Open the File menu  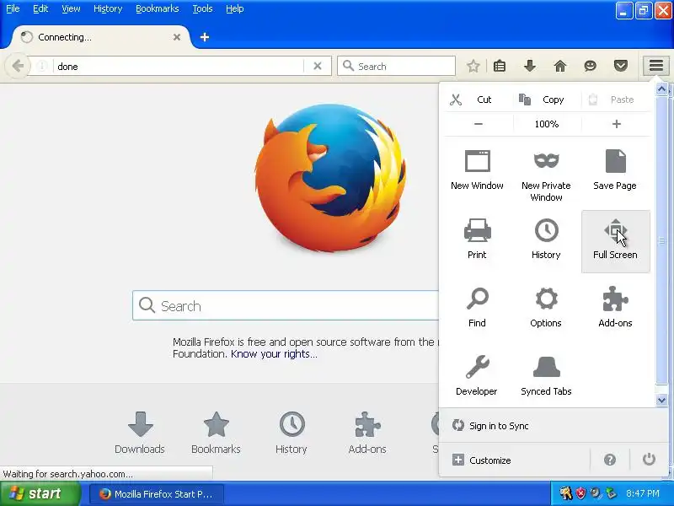point(13,8)
